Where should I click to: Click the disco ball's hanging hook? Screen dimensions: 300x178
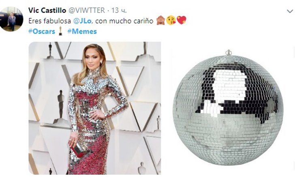click(228, 52)
